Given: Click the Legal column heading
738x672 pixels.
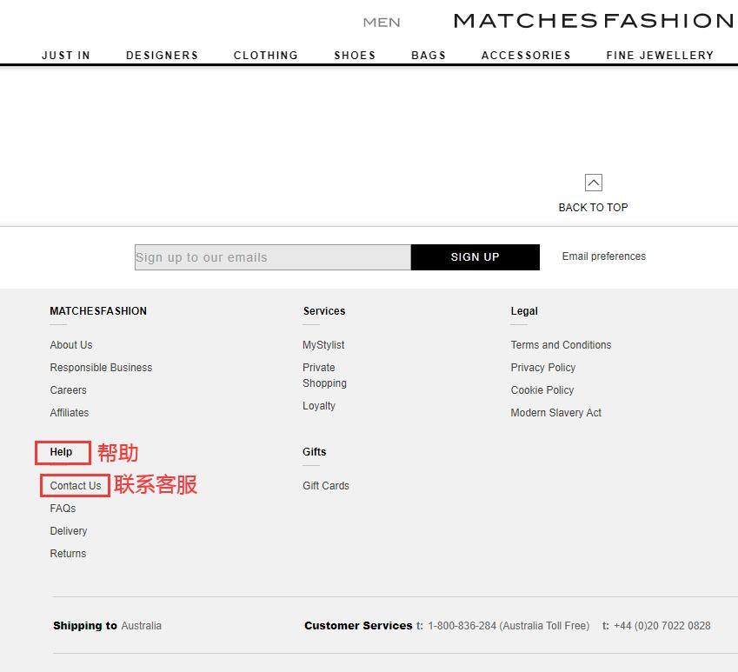Looking at the screenshot, I should (524, 311).
